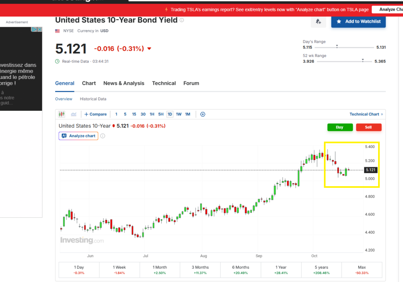
Task: Select the 1 minute interval
Action: point(116,114)
